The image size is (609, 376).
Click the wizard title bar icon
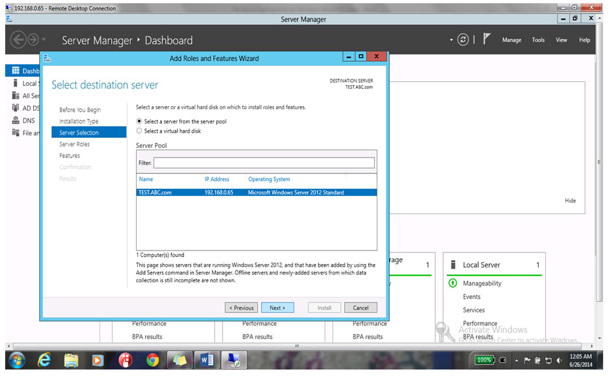point(47,59)
